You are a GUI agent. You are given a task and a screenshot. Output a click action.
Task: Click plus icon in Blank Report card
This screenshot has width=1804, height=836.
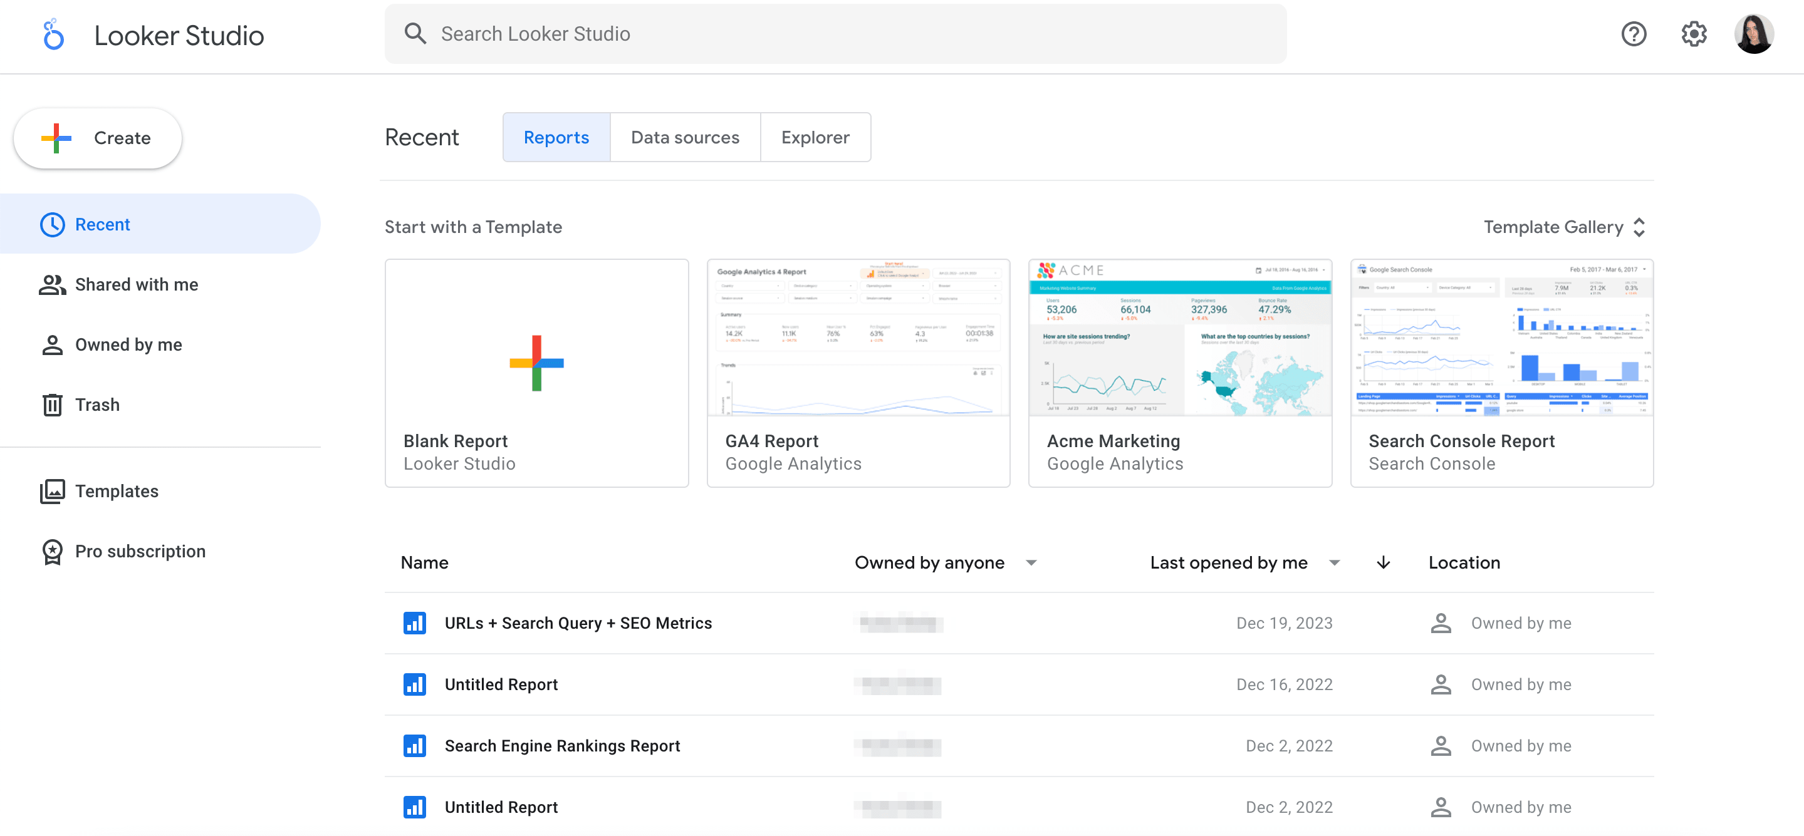click(536, 363)
